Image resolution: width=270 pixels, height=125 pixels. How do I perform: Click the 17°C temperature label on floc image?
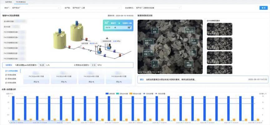point(154,30)
